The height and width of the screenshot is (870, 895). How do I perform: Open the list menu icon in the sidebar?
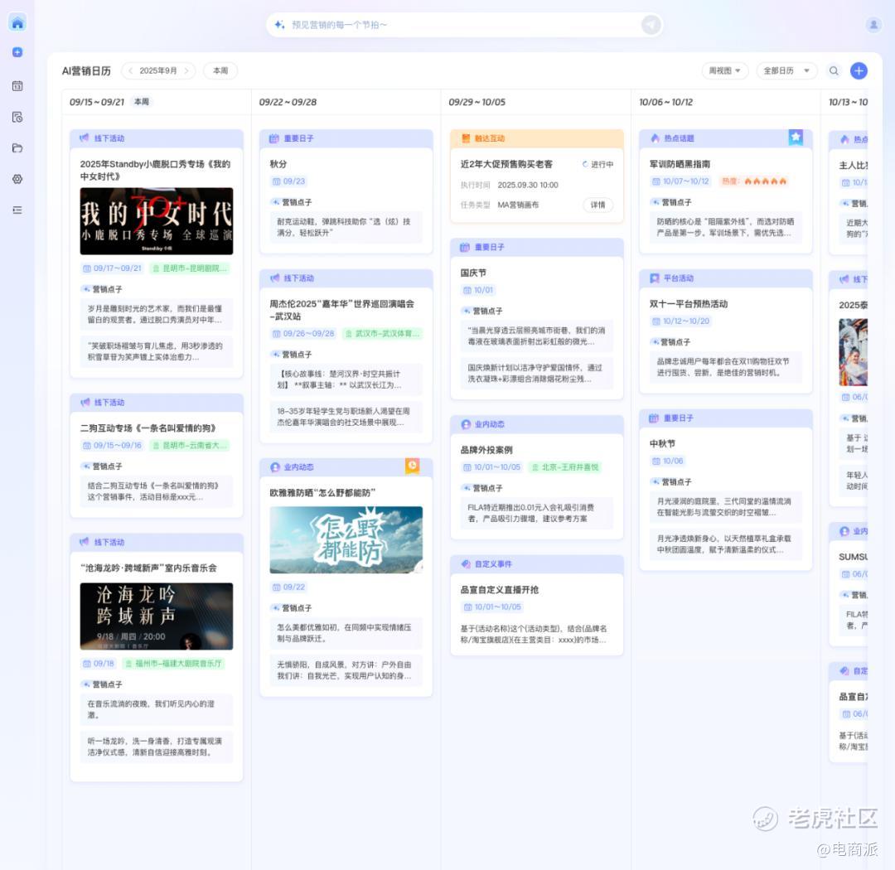[x=17, y=210]
